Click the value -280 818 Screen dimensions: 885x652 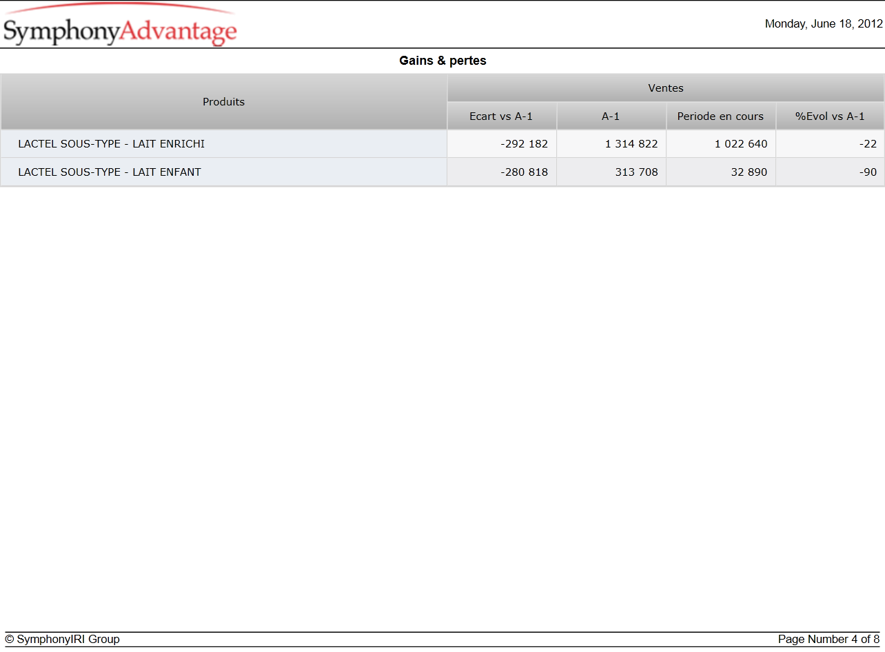tap(525, 172)
